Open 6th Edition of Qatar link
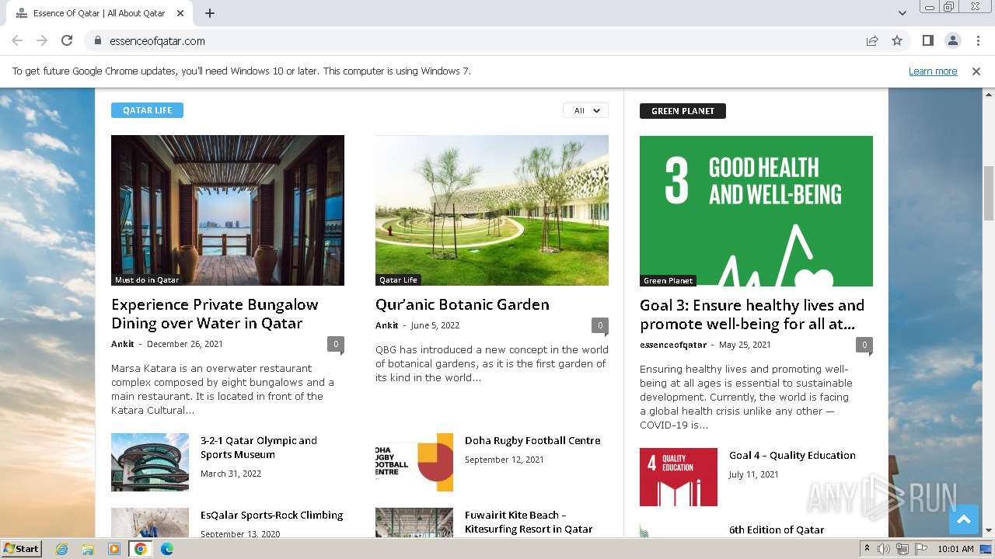This screenshot has width=995, height=559. (777, 529)
